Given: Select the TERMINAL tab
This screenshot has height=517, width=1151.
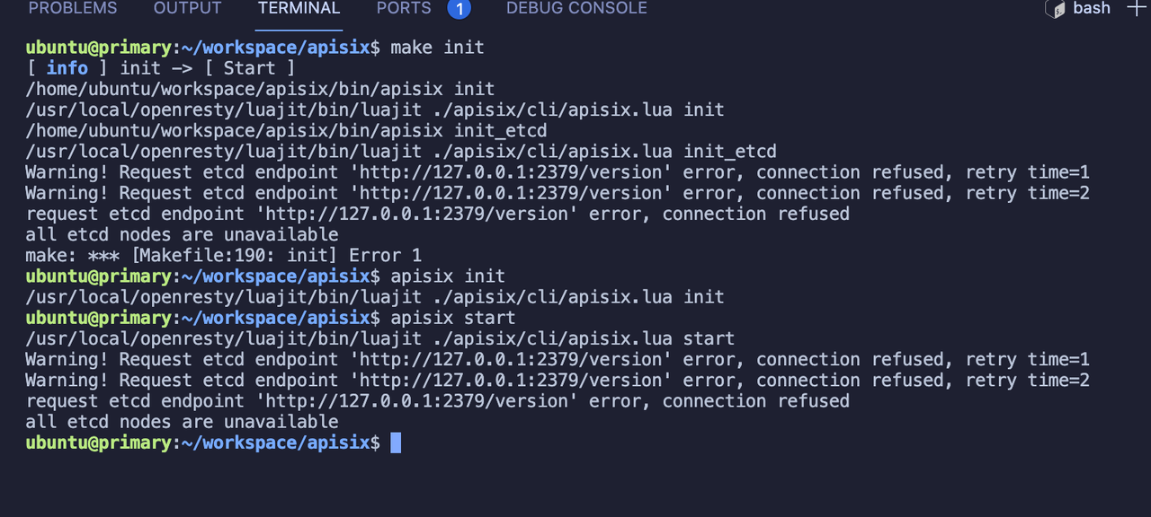Looking at the screenshot, I should pyautogui.click(x=299, y=8).
